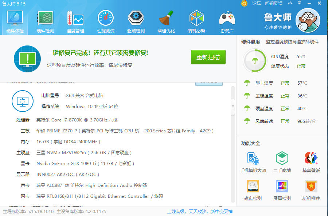Open the 论坛 forum link
This screenshot has width=328, height=216.
point(257,3)
